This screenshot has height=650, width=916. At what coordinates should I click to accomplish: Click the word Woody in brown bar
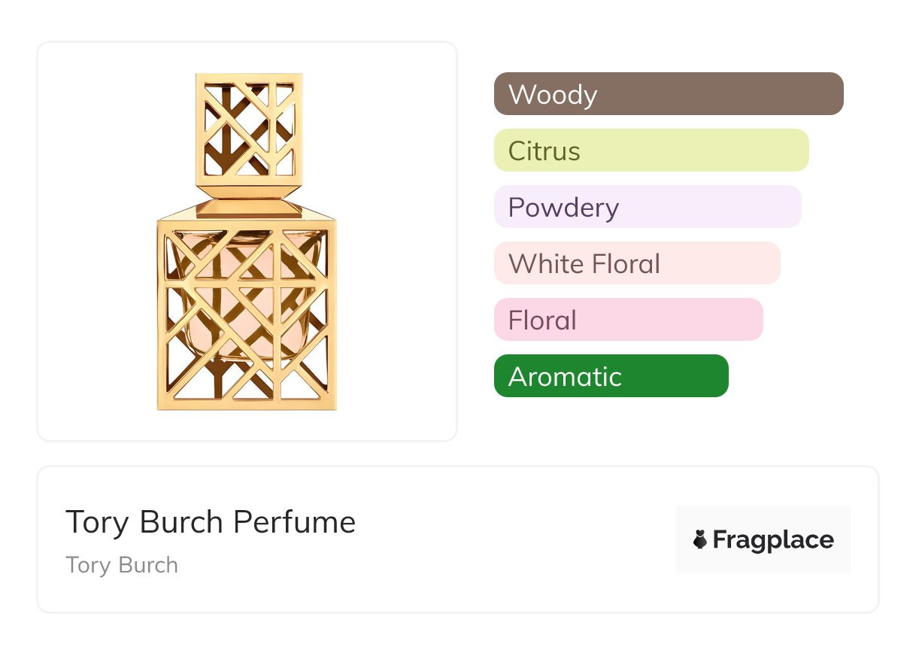[x=553, y=95]
